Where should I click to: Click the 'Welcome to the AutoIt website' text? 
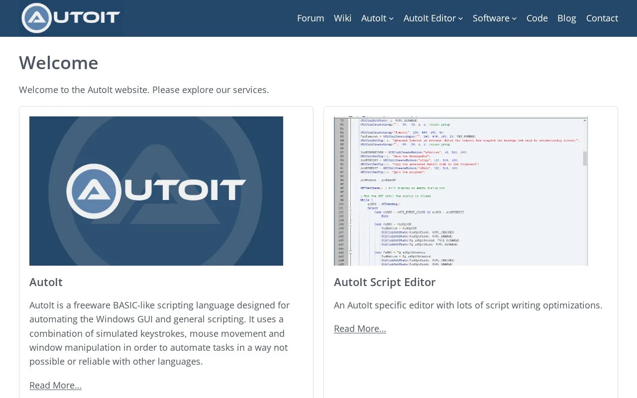pos(144,90)
